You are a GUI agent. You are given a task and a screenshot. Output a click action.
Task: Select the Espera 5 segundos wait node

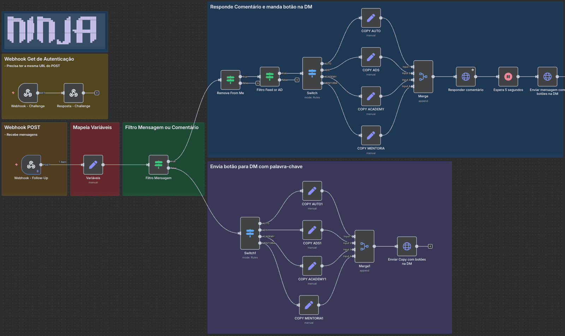point(508,77)
